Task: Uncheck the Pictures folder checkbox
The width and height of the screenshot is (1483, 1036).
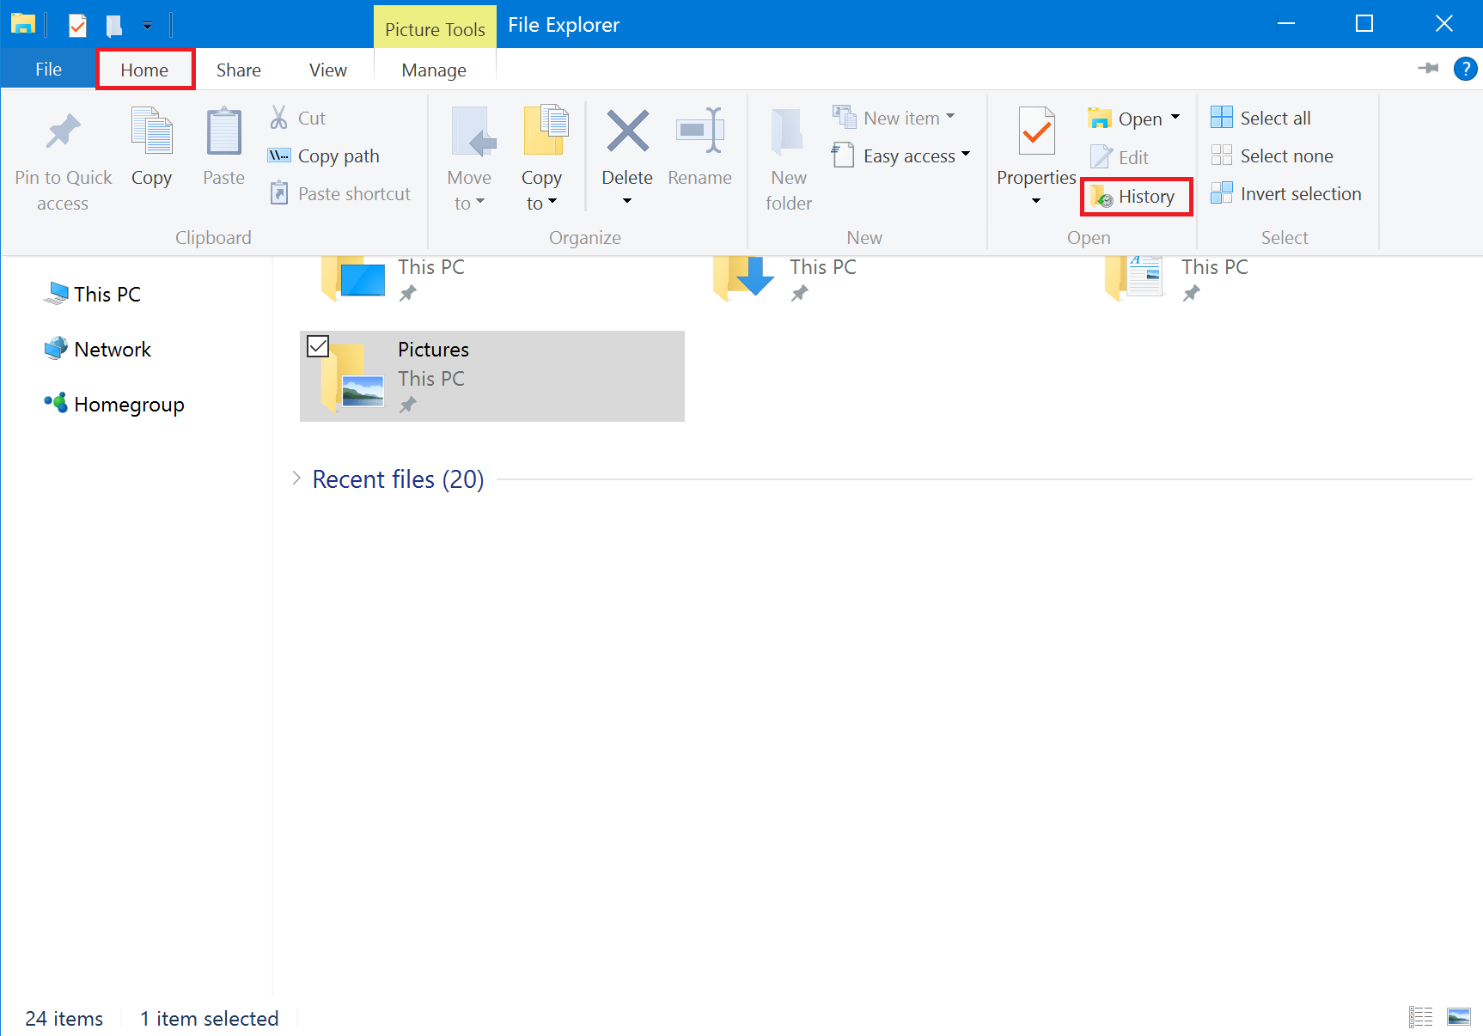Action: [318, 346]
